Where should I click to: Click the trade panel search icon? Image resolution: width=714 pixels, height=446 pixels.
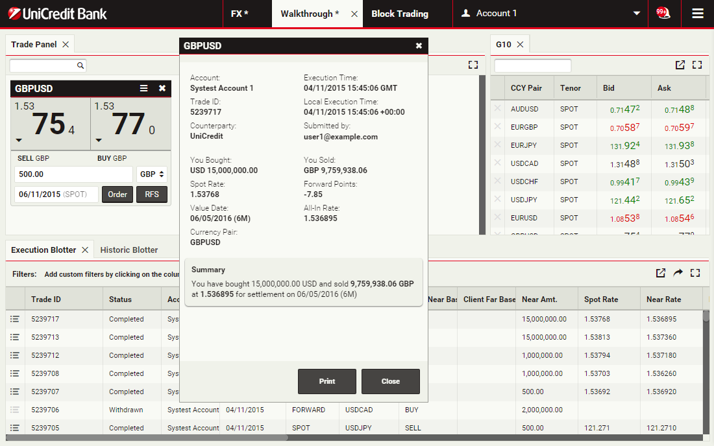[80, 65]
